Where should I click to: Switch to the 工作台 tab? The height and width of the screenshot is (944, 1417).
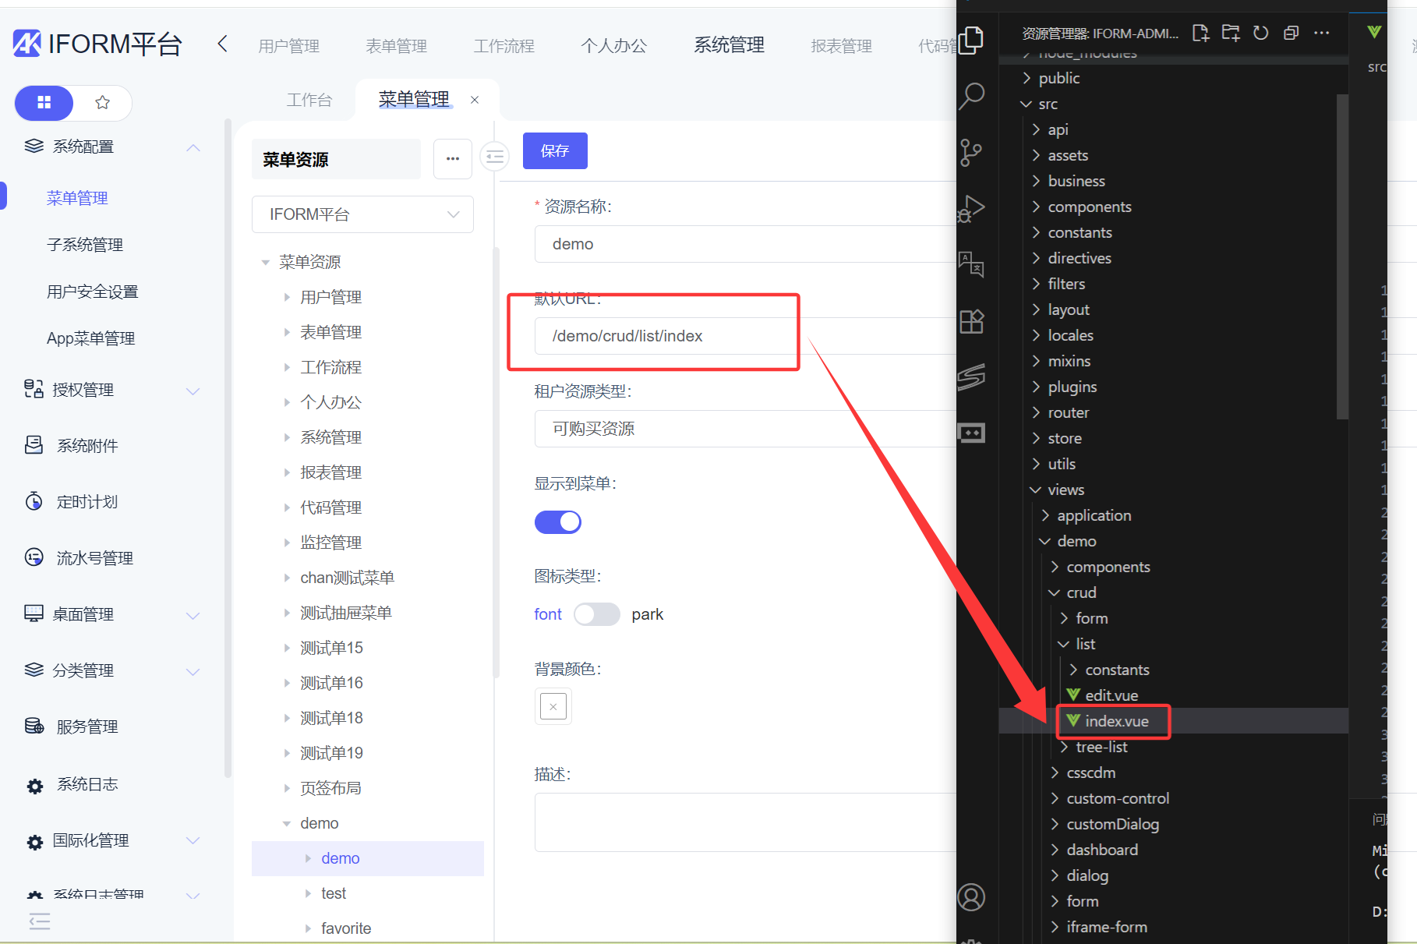tap(309, 100)
